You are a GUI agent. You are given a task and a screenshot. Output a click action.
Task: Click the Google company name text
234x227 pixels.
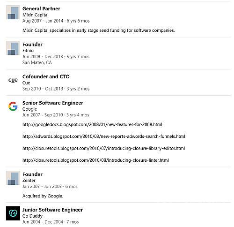point(30,109)
